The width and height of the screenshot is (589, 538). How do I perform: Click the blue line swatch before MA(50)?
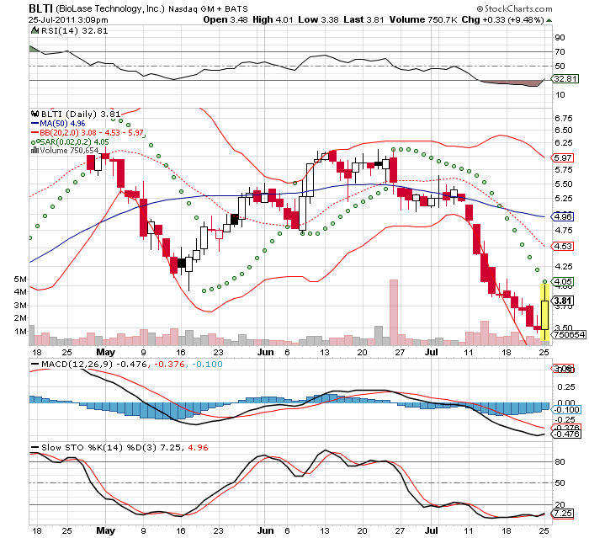[x=34, y=123]
